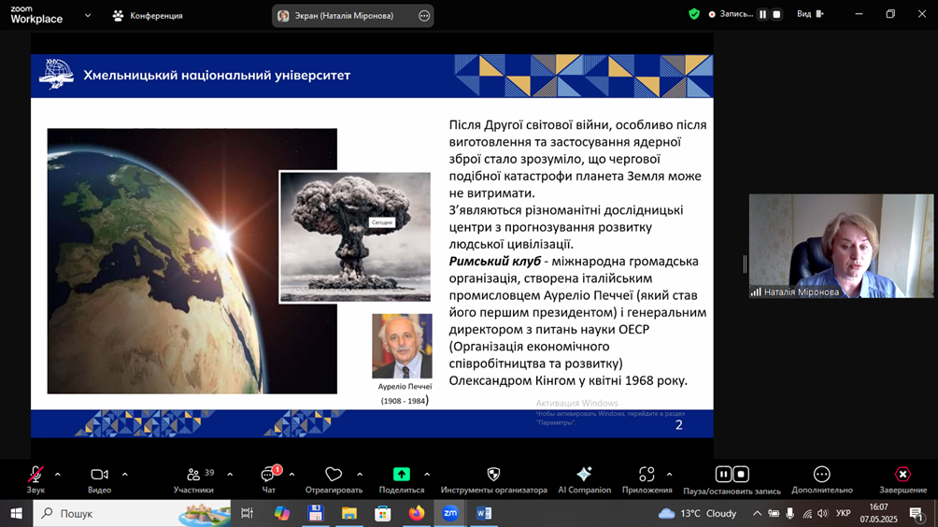Open clock showing 16:07 07.05.2025
This screenshot has height=527, width=938.
(879, 513)
